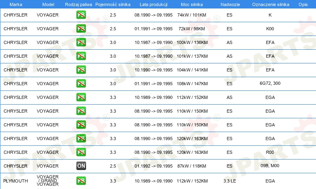
Task: Click the engine code K00 cell
Action: (270, 29)
